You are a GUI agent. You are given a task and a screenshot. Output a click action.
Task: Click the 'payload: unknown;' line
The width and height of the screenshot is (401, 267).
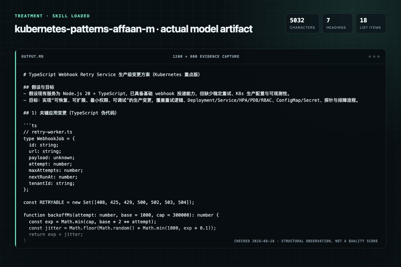tap(52, 158)
